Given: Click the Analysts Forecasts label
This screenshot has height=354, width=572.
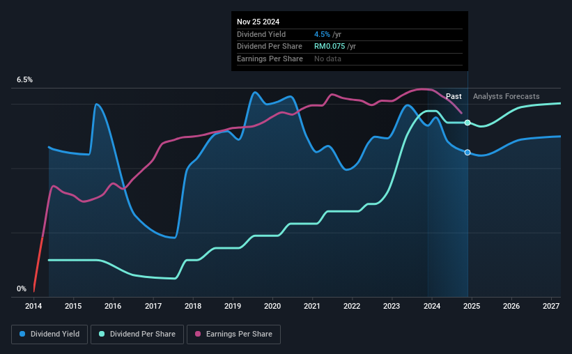Looking at the screenshot, I should coord(506,96).
